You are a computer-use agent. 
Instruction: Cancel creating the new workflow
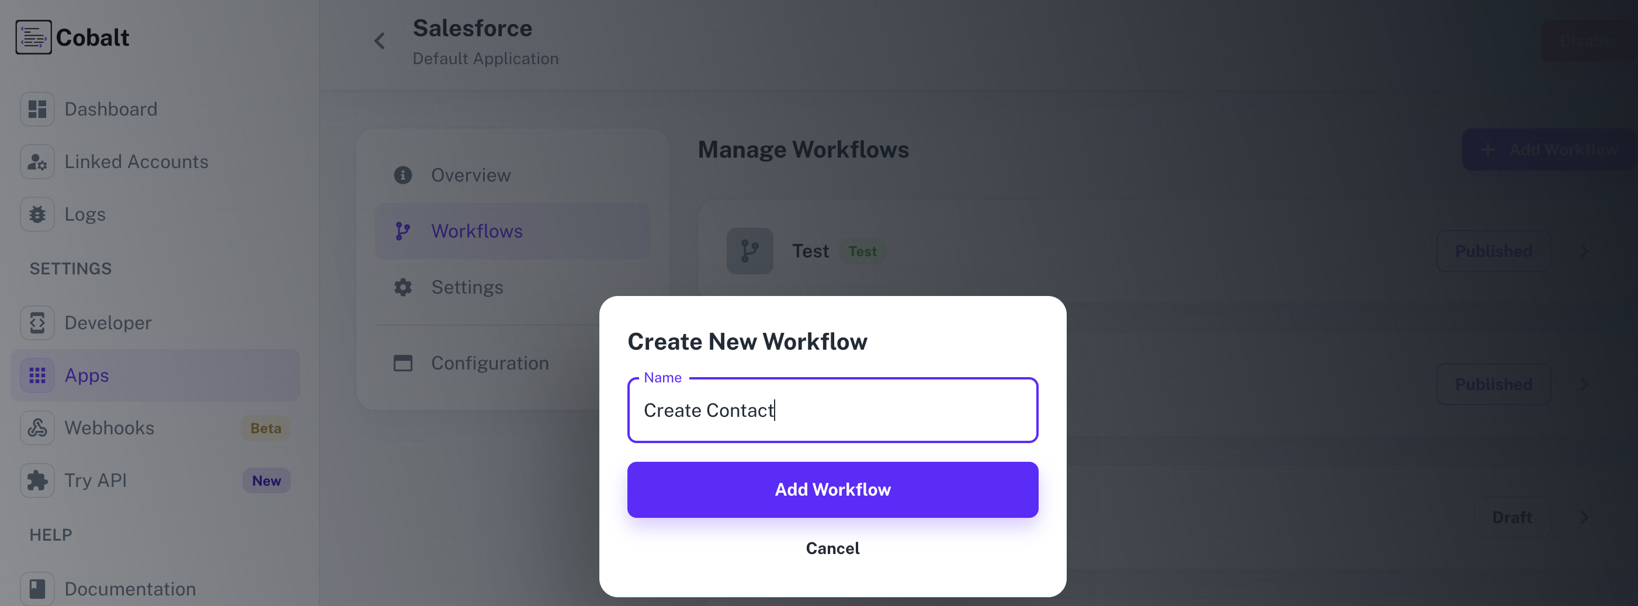(x=832, y=548)
